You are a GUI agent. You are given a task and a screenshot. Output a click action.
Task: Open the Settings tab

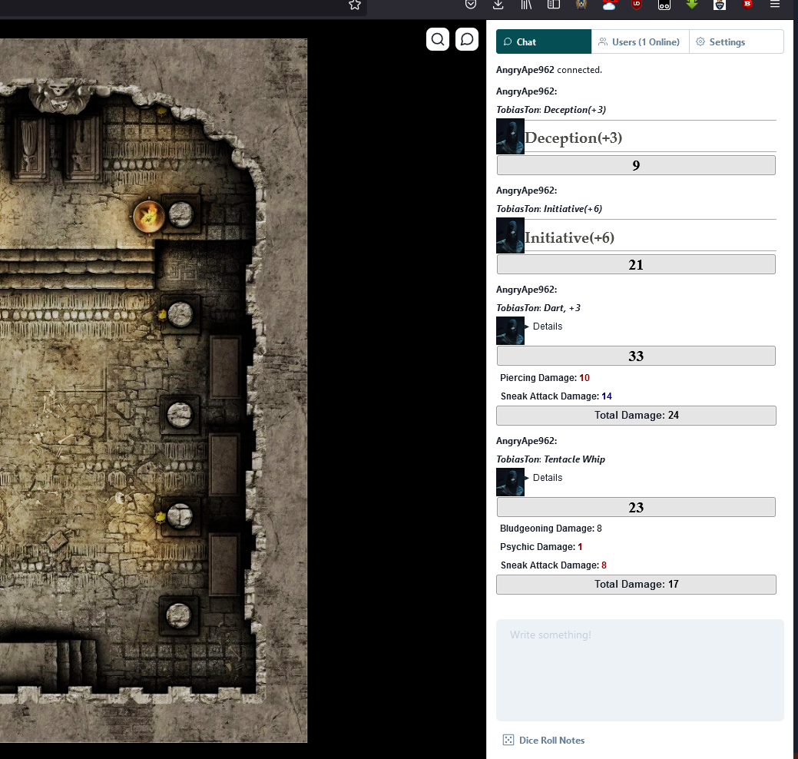[720, 41]
